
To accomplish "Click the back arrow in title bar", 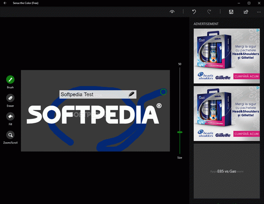I will point(5,3).
